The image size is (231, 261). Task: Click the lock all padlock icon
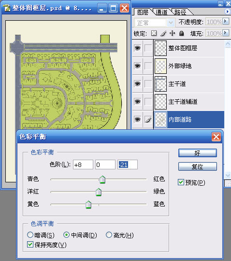181,33
